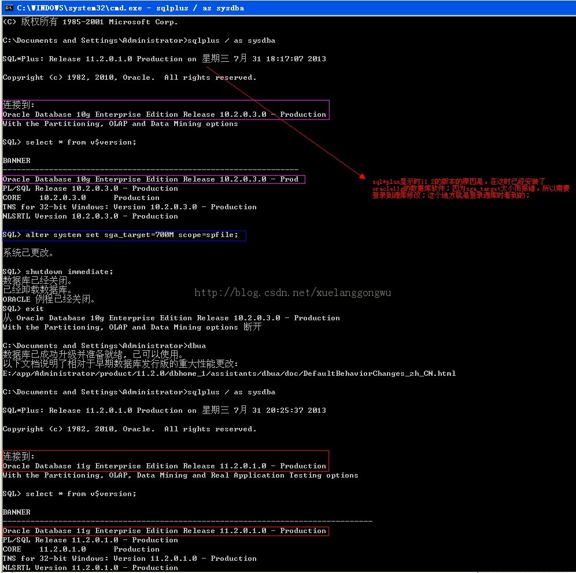Select the Microsoft Corp. 1985-2001 copyright line

(x=90, y=21)
